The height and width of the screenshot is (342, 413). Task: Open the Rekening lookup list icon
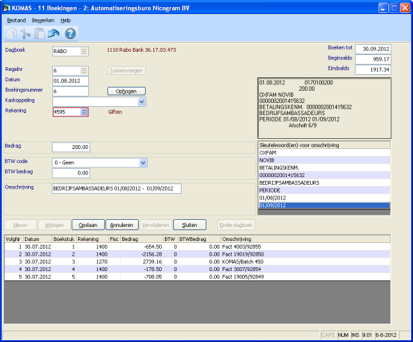pos(84,112)
